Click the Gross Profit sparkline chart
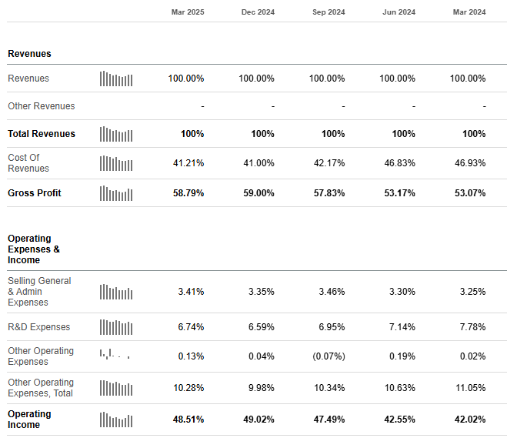The image size is (507, 438). tap(116, 193)
